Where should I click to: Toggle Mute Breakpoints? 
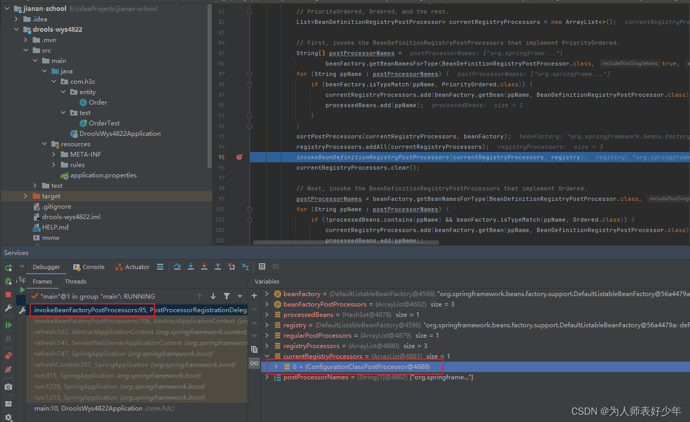point(8,369)
